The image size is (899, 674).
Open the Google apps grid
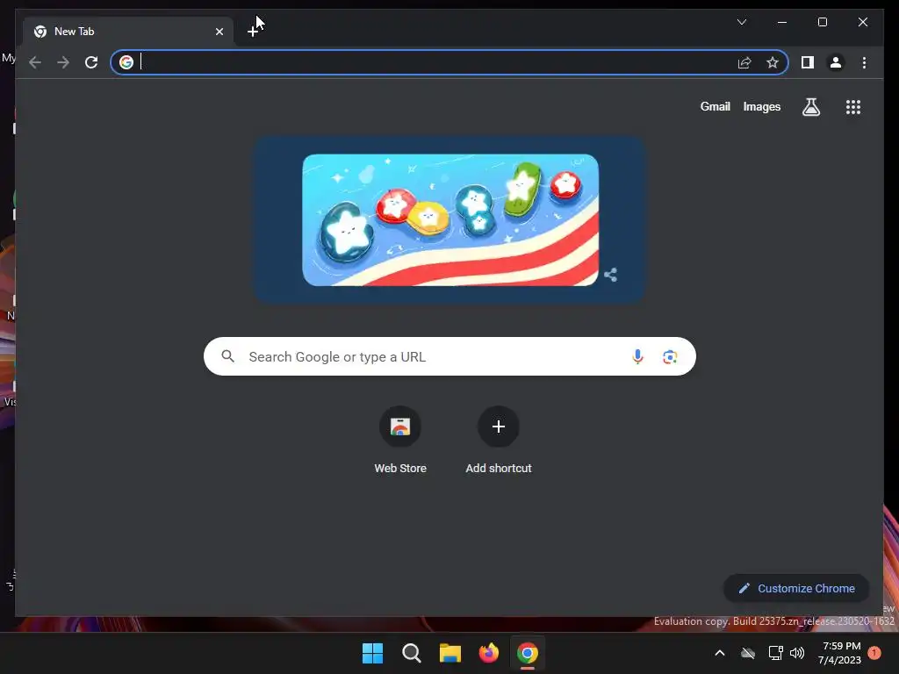853,106
